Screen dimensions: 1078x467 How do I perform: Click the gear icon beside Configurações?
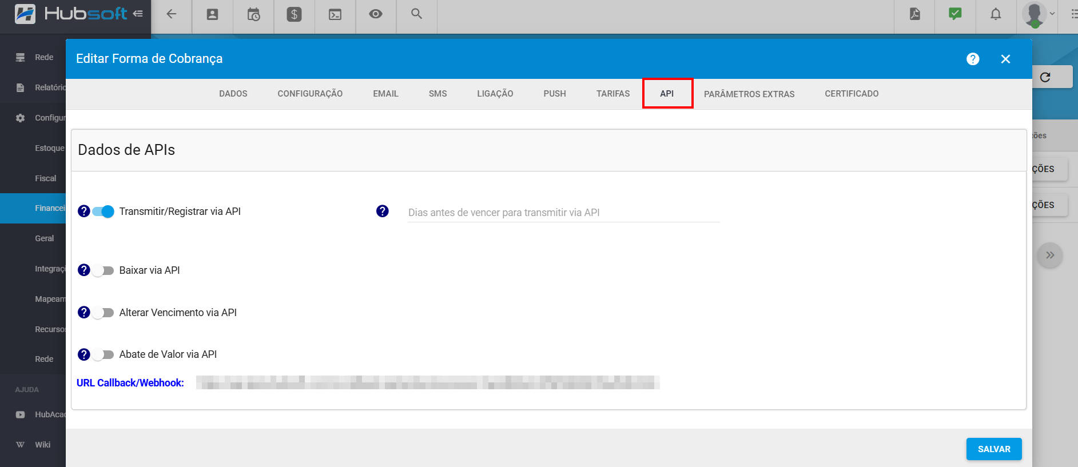point(21,118)
